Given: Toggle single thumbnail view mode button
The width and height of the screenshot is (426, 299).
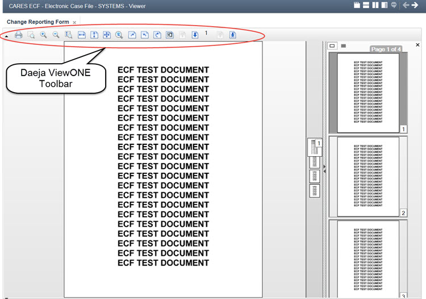Looking at the screenshot, I should pyautogui.click(x=333, y=45).
